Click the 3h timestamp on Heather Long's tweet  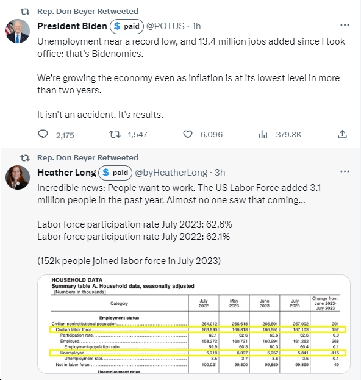220,173
